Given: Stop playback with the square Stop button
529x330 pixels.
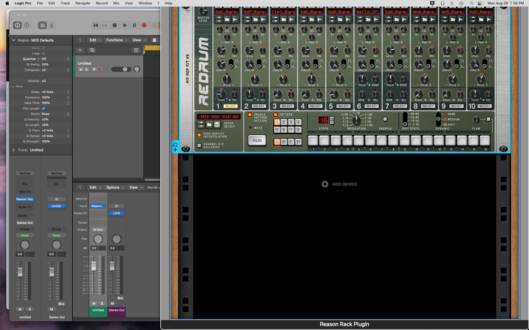Looking at the screenshot, I should 115,25.
